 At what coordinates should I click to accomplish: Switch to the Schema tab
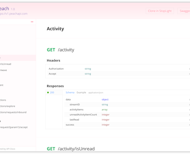[70, 92]
